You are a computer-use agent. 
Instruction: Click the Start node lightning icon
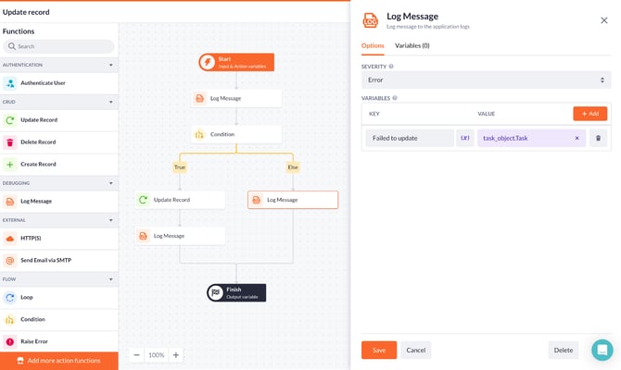207,63
